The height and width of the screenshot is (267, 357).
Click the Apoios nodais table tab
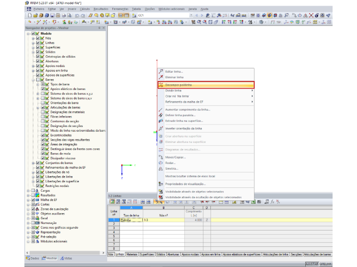[x=190, y=254]
